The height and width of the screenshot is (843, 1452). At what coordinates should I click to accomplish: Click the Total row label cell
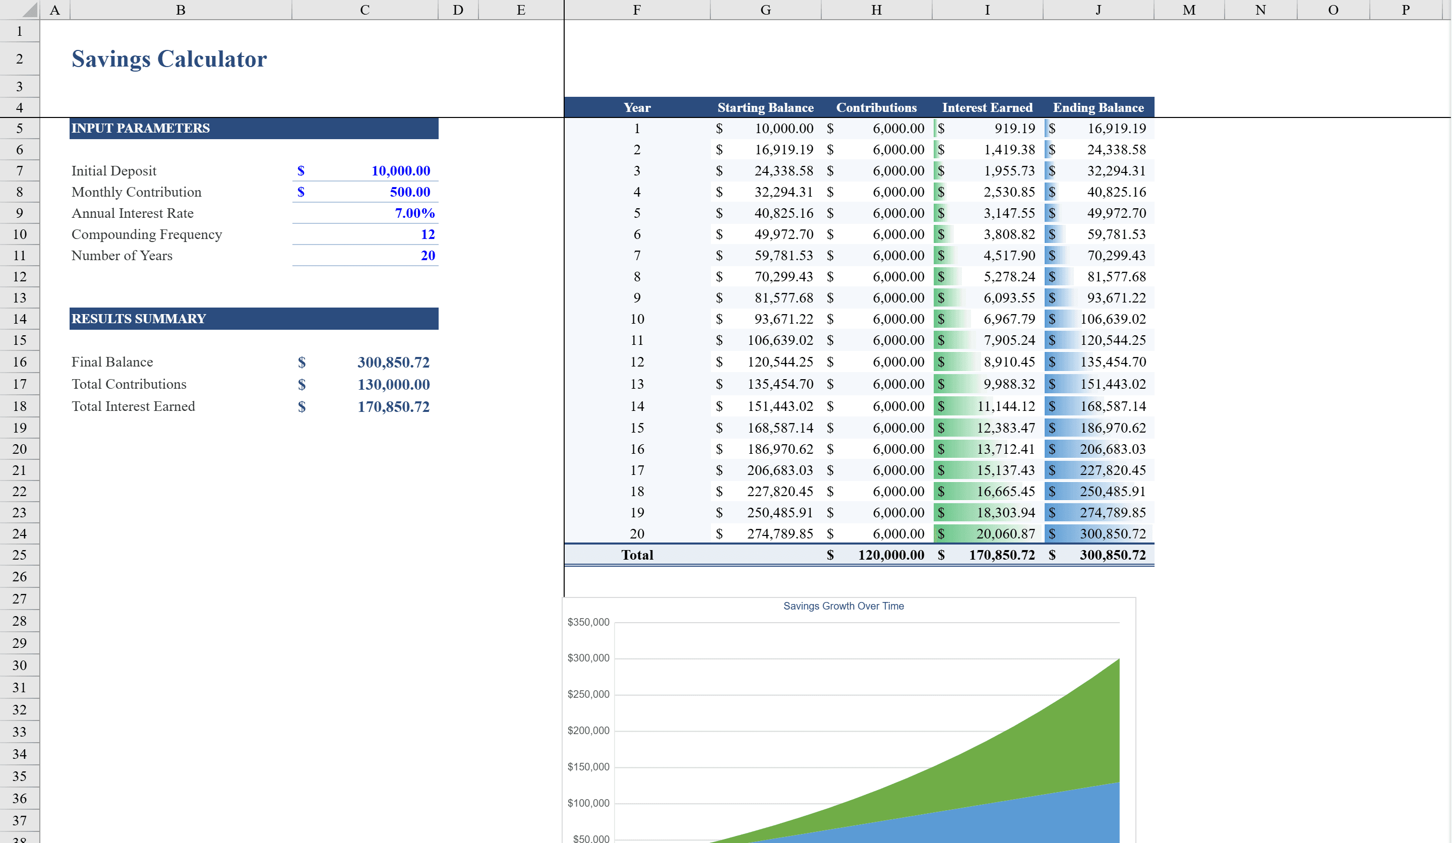click(x=637, y=555)
